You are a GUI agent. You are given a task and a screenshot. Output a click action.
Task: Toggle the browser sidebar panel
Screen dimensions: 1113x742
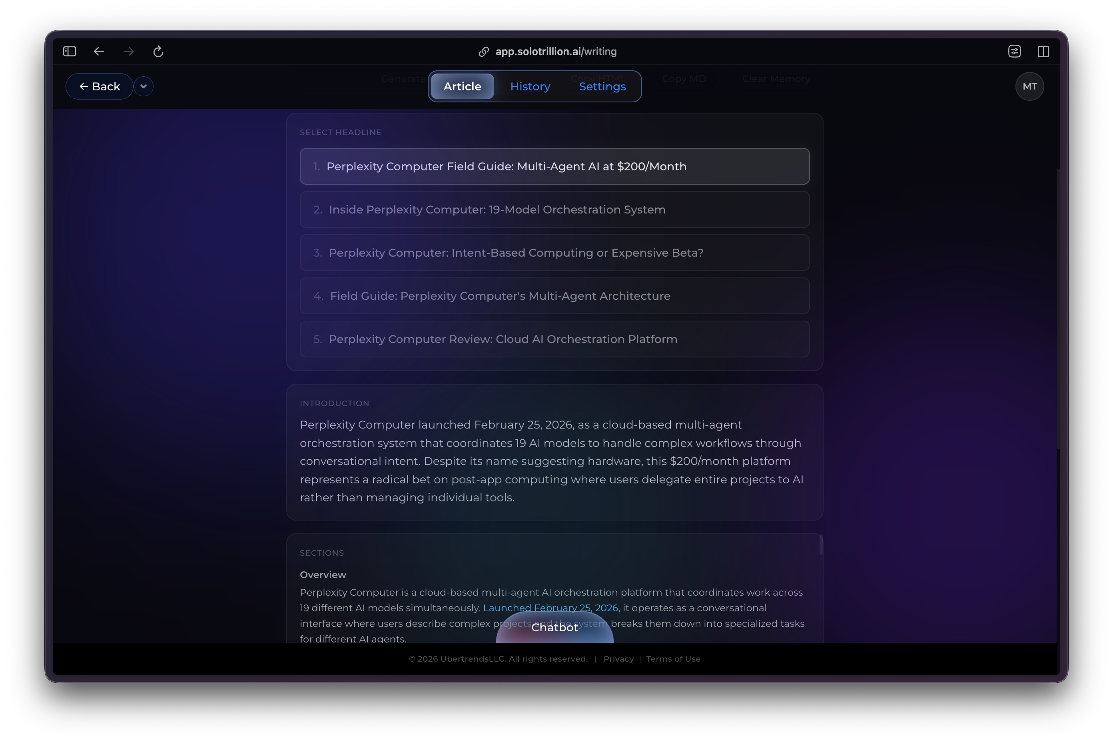pyautogui.click(x=69, y=51)
